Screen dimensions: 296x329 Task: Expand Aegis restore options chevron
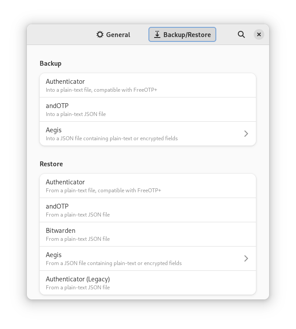click(x=246, y=258)
